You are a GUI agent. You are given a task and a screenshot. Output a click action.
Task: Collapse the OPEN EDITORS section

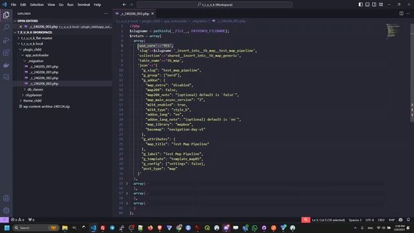[x=15, y=21]
